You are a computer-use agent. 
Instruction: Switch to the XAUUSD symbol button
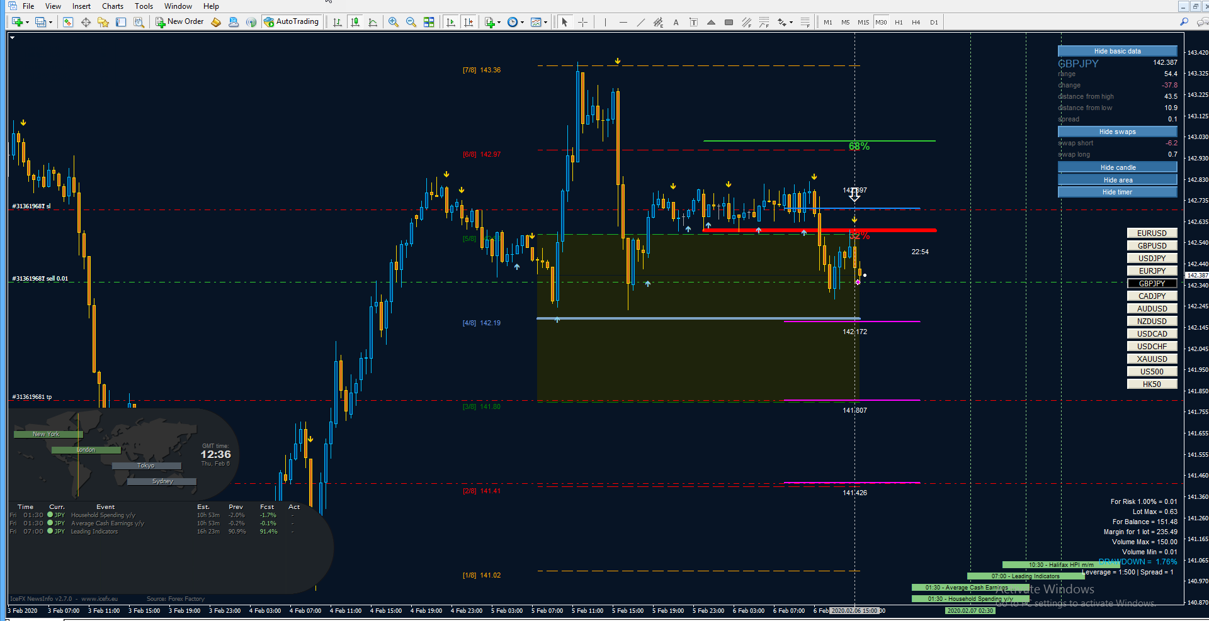click(1152, 359)
